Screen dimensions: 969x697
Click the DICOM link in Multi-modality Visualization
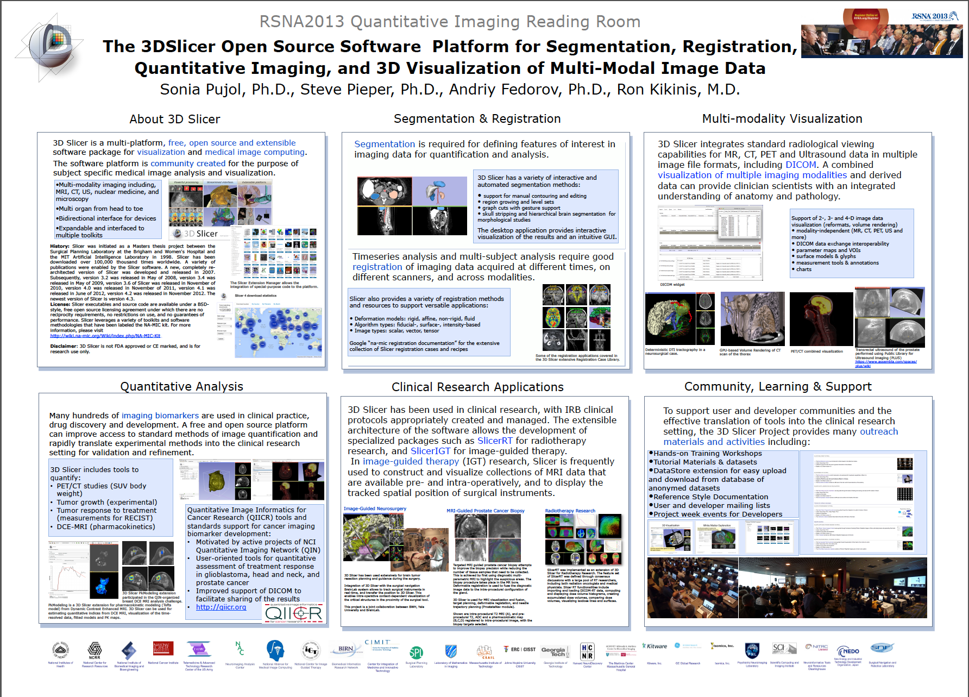click(801, 165)
